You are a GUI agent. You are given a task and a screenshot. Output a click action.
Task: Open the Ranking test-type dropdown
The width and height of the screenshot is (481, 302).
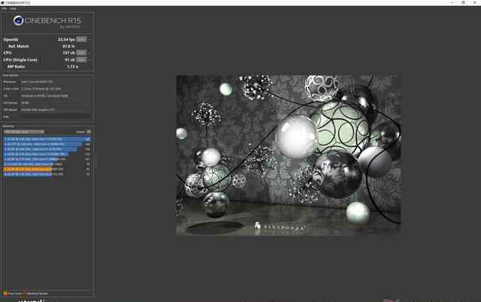tap(24, 131)
